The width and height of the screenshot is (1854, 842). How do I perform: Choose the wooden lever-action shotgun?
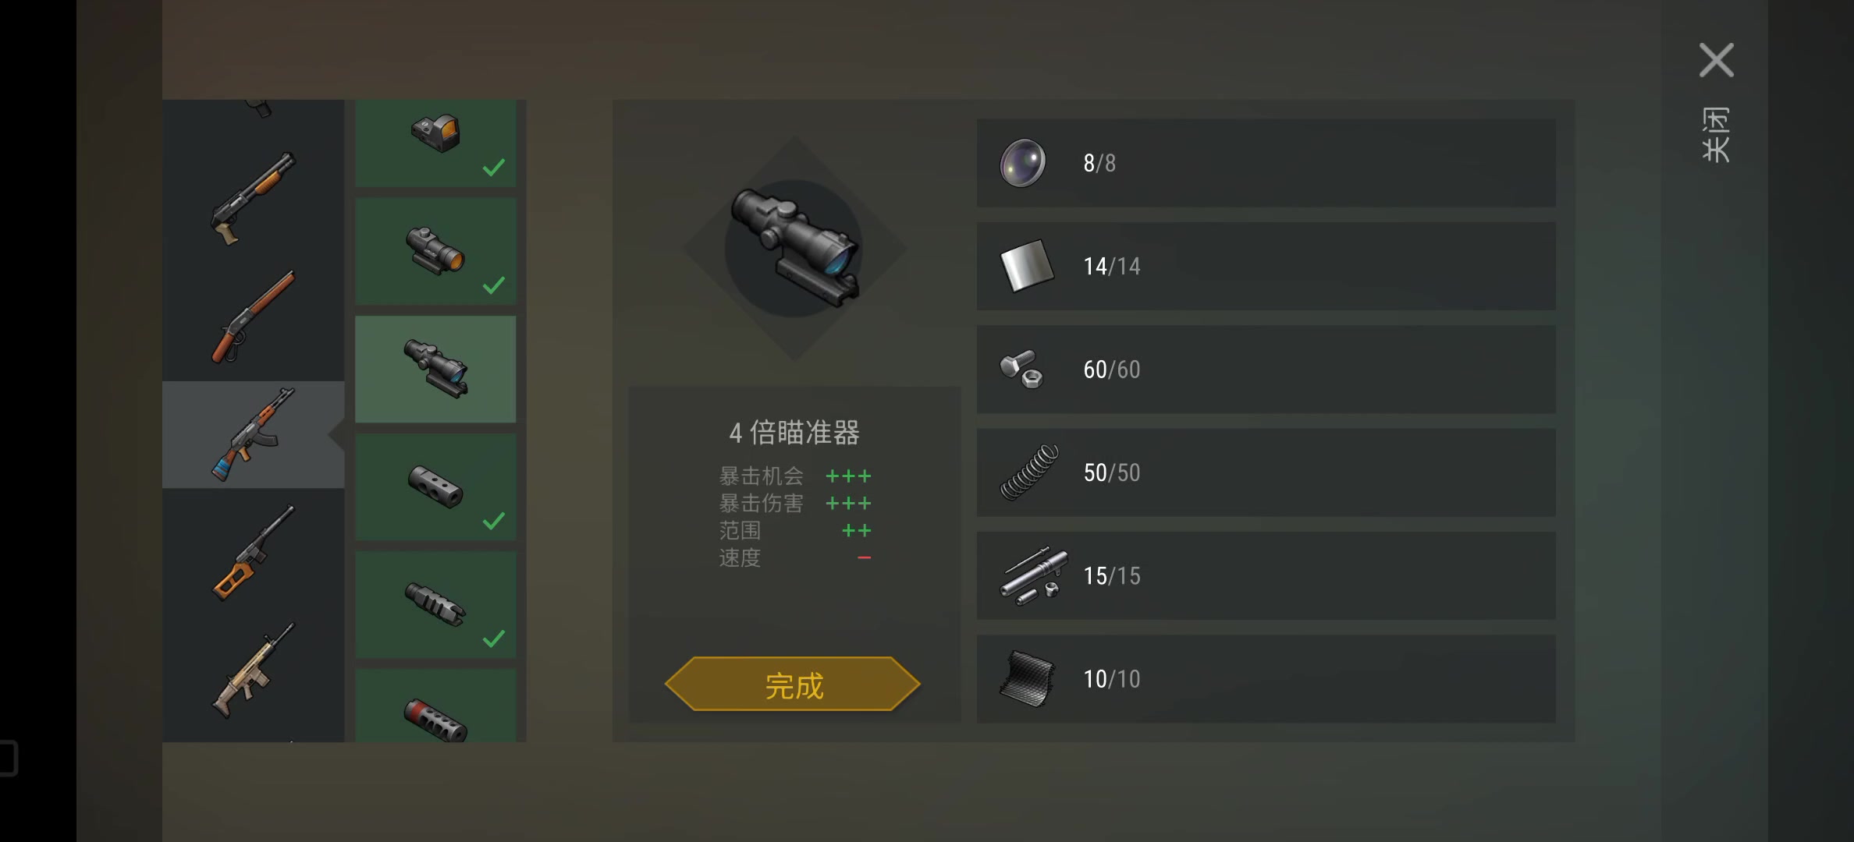point(253,317)
